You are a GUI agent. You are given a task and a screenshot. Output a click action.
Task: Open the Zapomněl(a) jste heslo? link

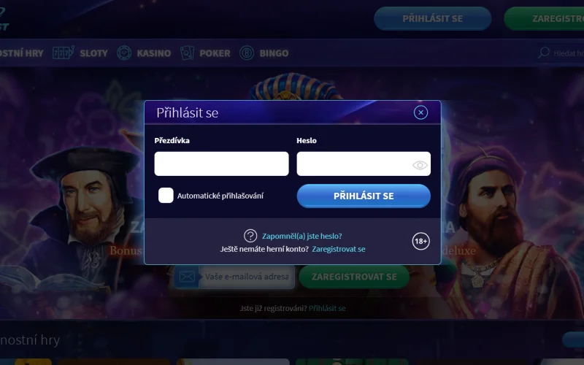(x=302, y=236)
